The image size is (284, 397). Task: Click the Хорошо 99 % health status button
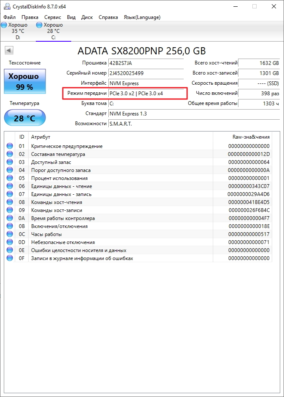(25, 81)
